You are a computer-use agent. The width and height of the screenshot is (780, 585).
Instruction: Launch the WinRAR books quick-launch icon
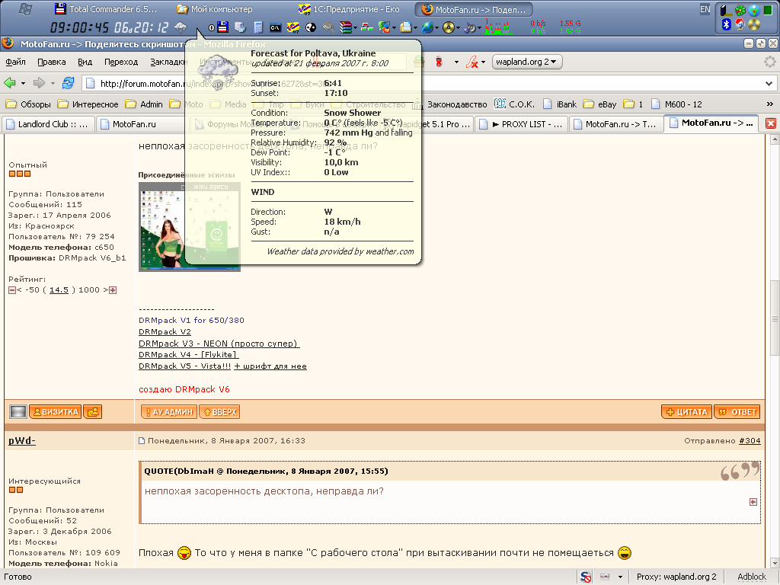pos(346,27)
